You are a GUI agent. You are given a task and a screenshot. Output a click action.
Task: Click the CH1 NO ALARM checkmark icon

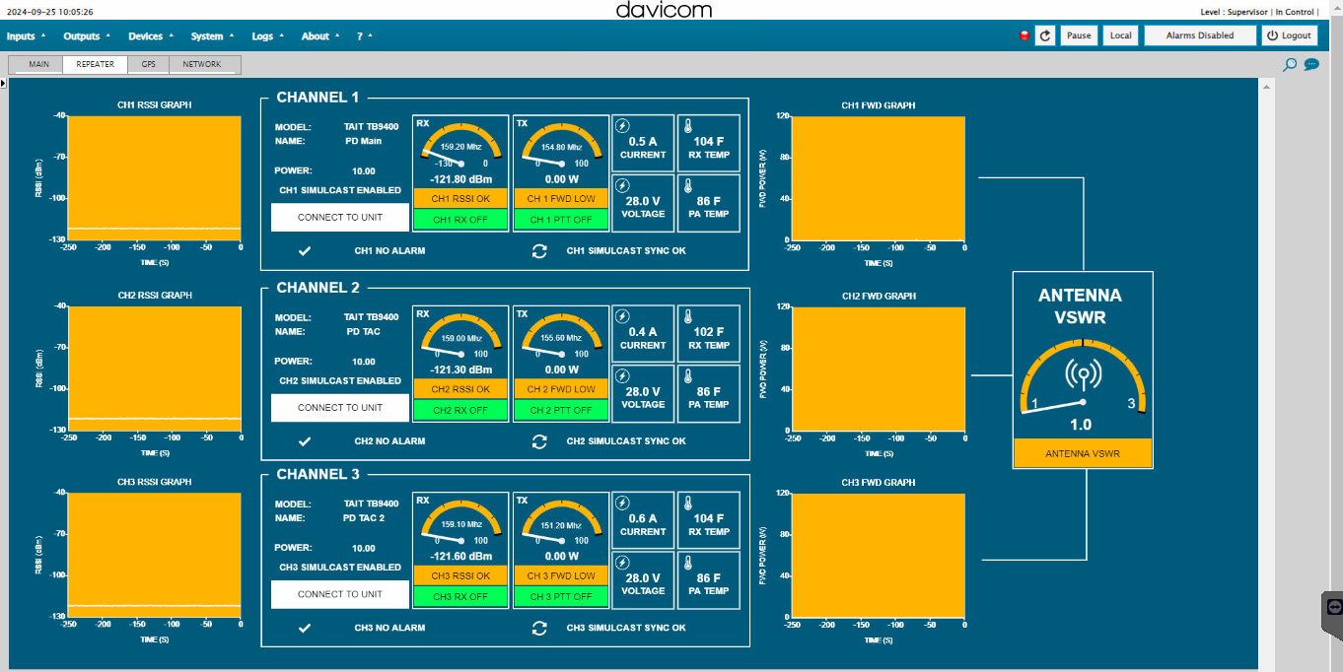click(x=305, y=251)
